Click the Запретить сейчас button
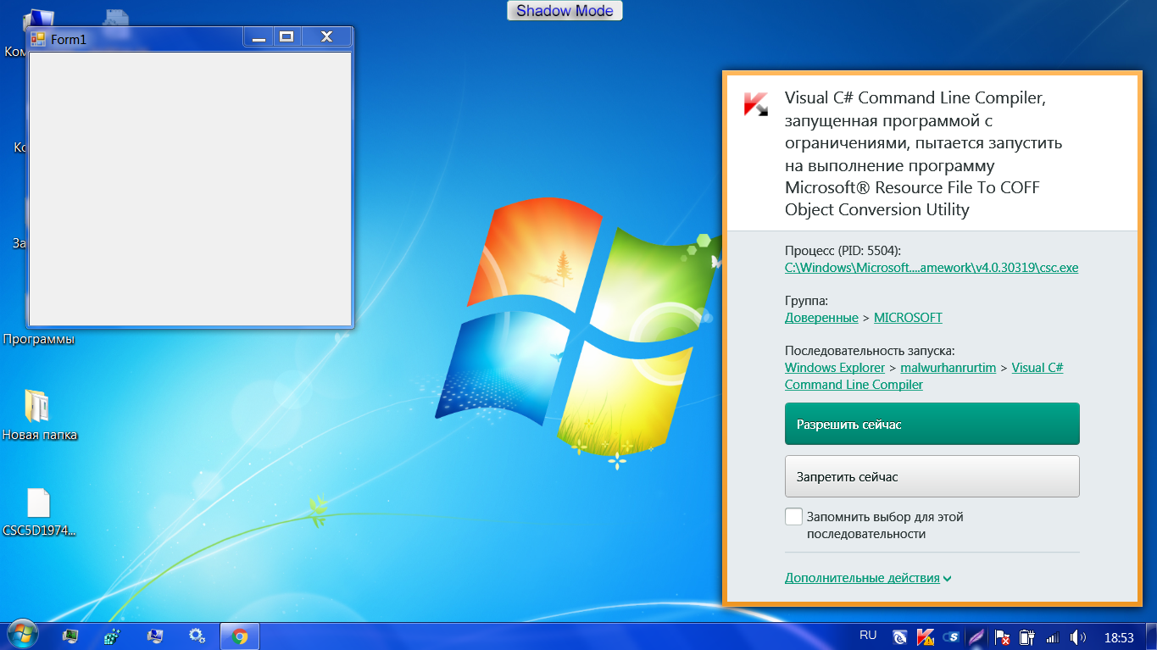This screenshot has height=650, width=1157. pyautogui.click(x=932, y=476)
